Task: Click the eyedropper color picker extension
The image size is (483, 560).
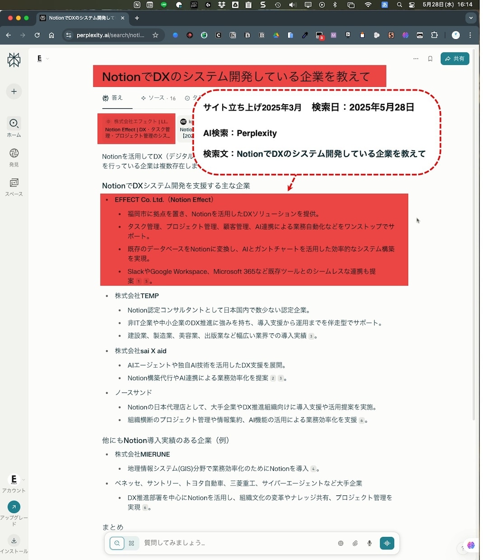Action: coord(305,35)
